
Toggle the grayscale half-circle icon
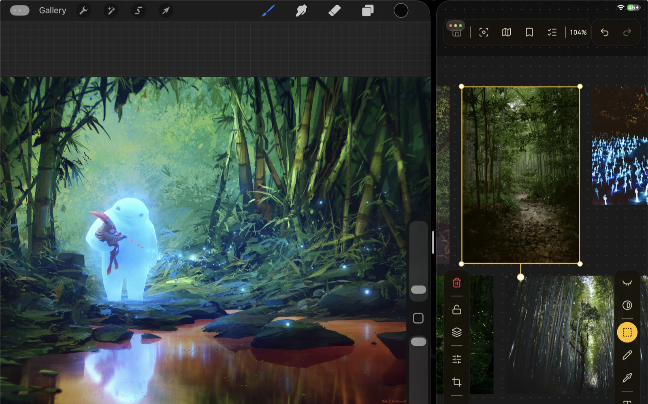627,305
